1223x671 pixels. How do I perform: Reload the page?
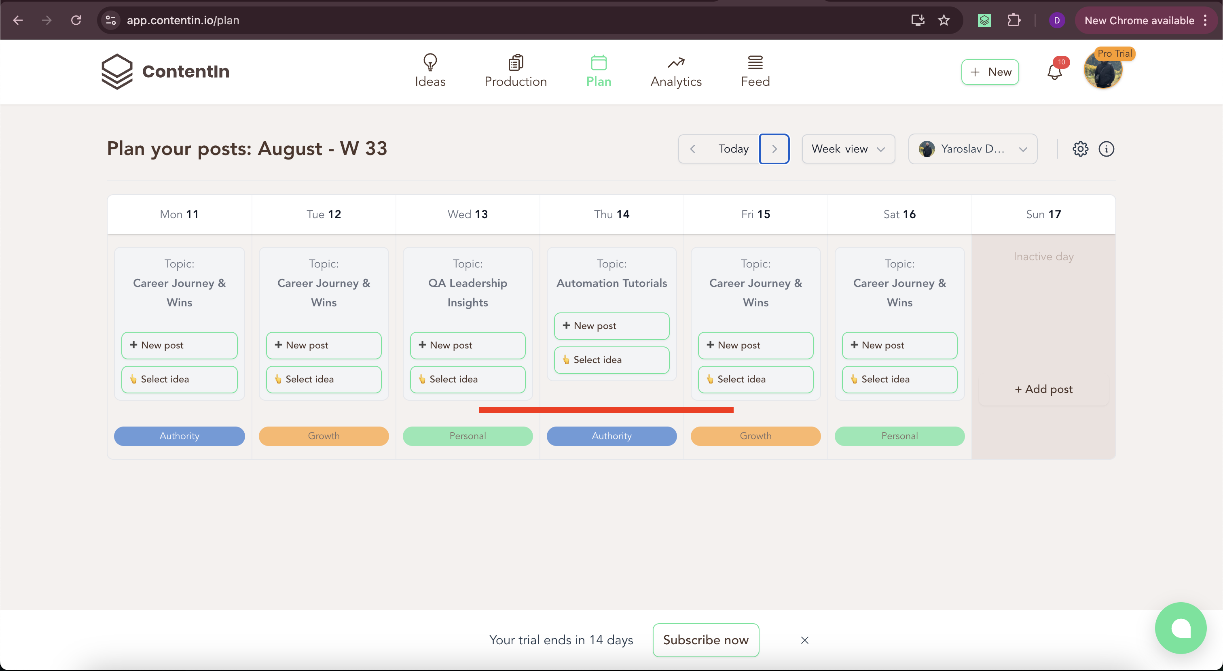coord(76,20)
